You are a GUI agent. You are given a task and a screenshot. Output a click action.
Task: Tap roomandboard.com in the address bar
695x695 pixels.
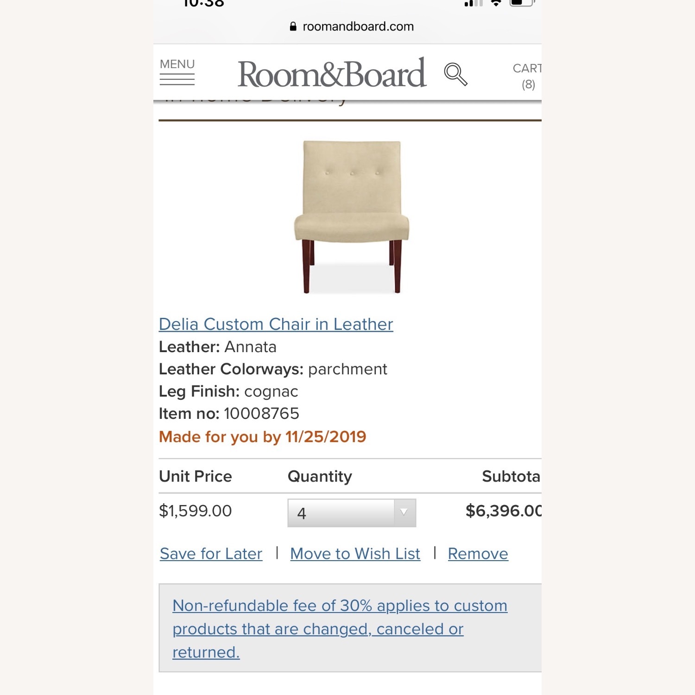[x=357, y=26]
